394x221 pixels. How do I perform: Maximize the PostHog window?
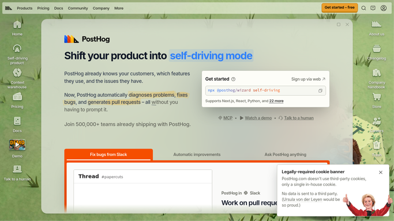[339, 25]
